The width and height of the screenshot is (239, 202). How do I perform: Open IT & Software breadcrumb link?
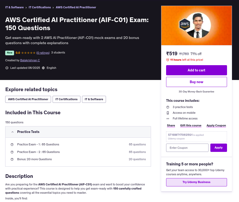click(x=14, y=7)
